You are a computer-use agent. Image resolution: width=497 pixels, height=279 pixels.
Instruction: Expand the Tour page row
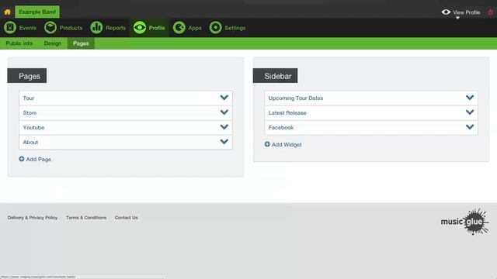pos(126,98)
